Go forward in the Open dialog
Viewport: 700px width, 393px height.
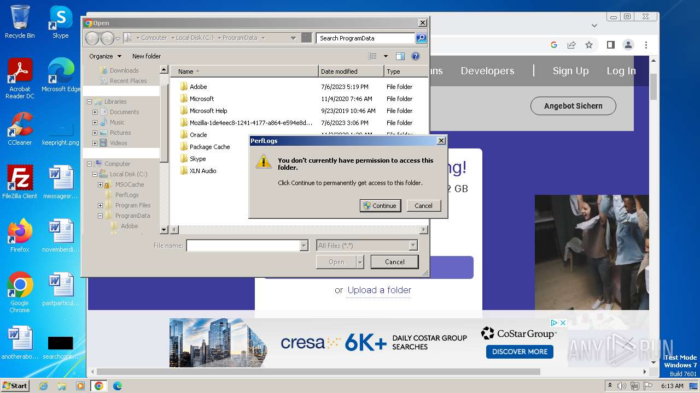click(x=107, y=38)
